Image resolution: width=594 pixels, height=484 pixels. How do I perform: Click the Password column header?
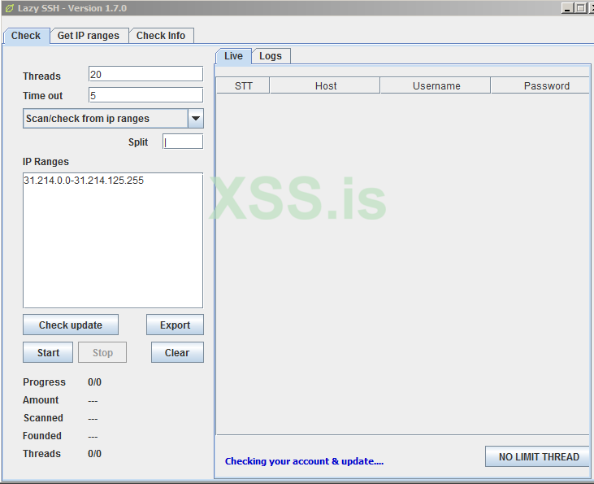coord(541,85)
